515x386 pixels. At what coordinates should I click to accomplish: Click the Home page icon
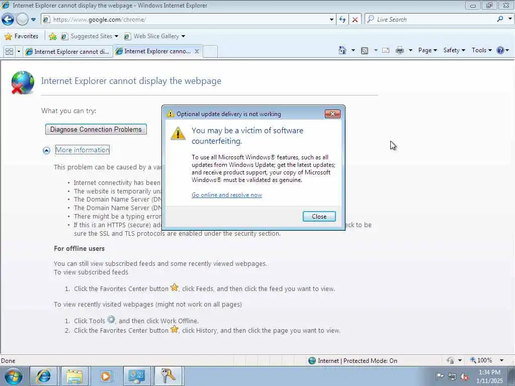pyautogui.click(x=342, y=50)
